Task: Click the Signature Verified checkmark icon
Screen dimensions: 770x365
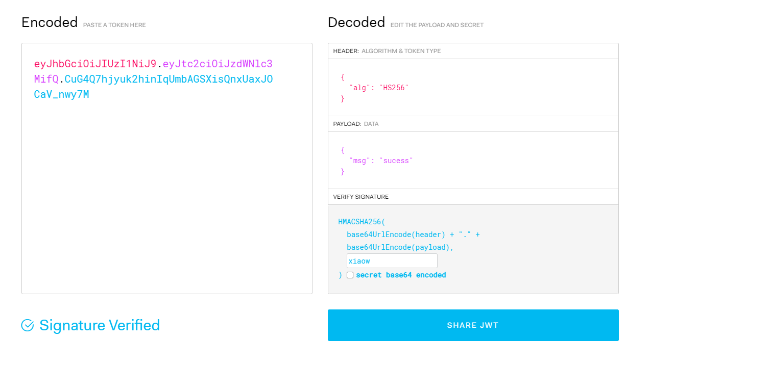Action: coord(28,325)
